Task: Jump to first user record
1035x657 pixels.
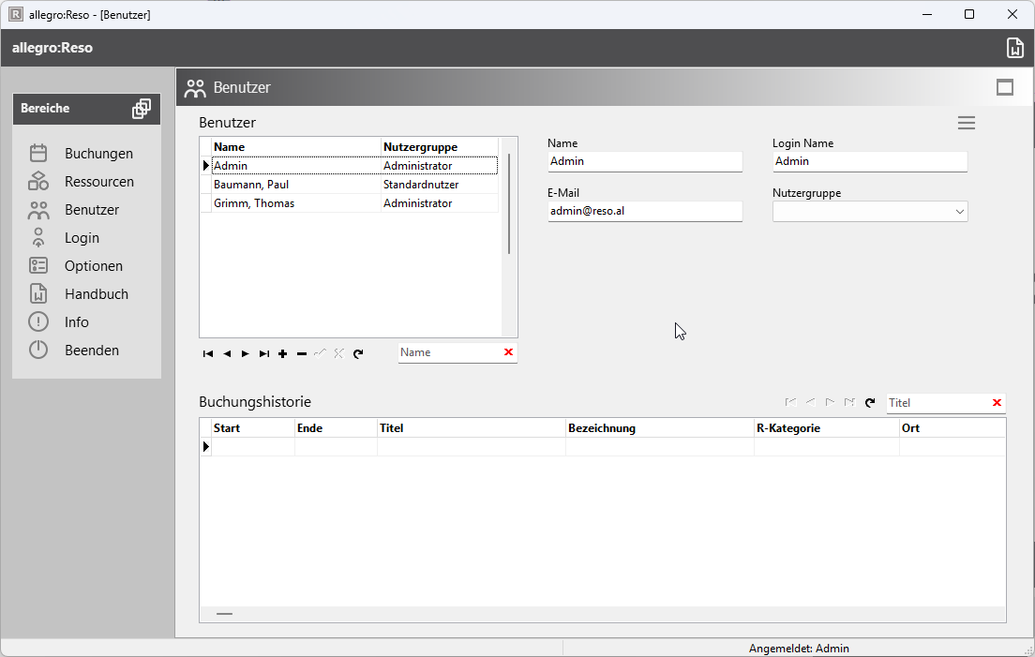Action: coord(208,353)
